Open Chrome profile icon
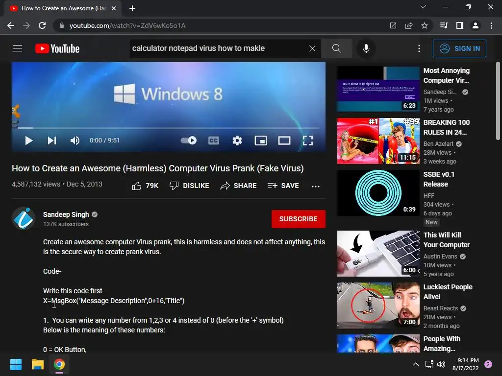This screenshot has width=502, height=376. [x=476, y=25]
